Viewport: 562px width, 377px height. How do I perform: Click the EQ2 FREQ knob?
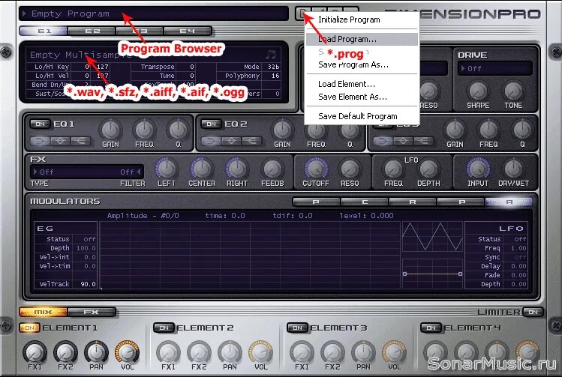[316, 130]
